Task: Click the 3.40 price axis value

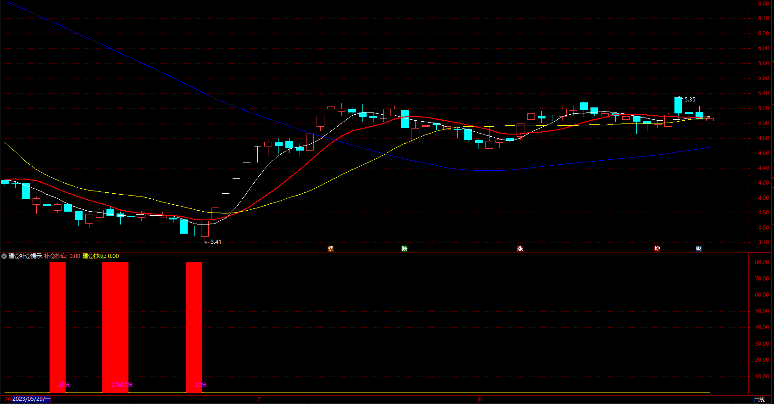Action: pyautogui.click(x=763, y=242)
